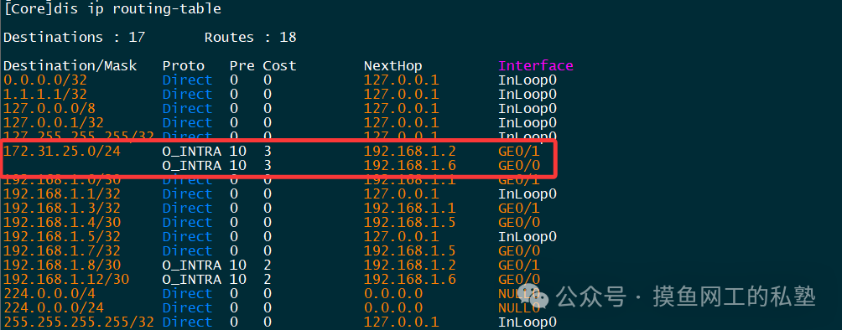Viewport: 842px width, 330px height.
Task: Select destination 224.0.0.0/24
Action: point(54,308)
